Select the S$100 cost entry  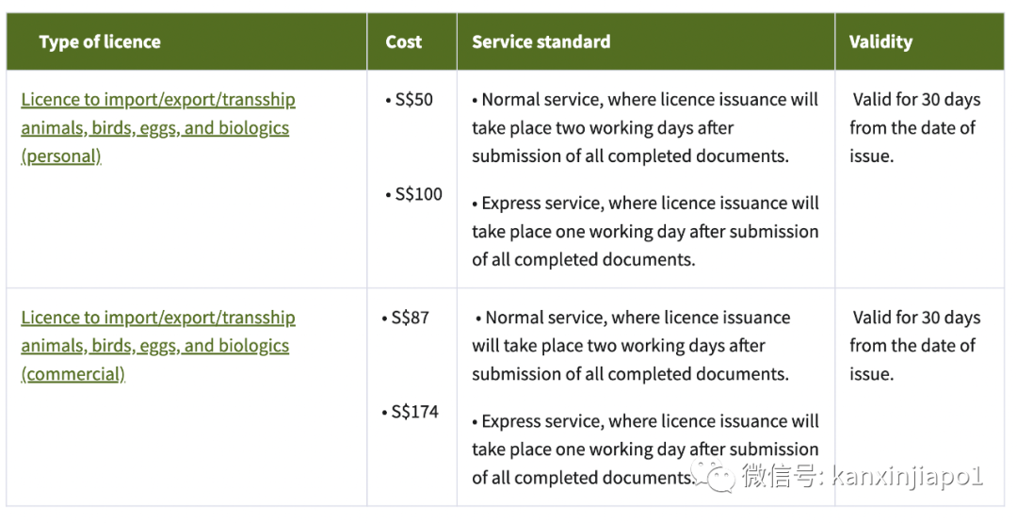click(x=413, y=194)
